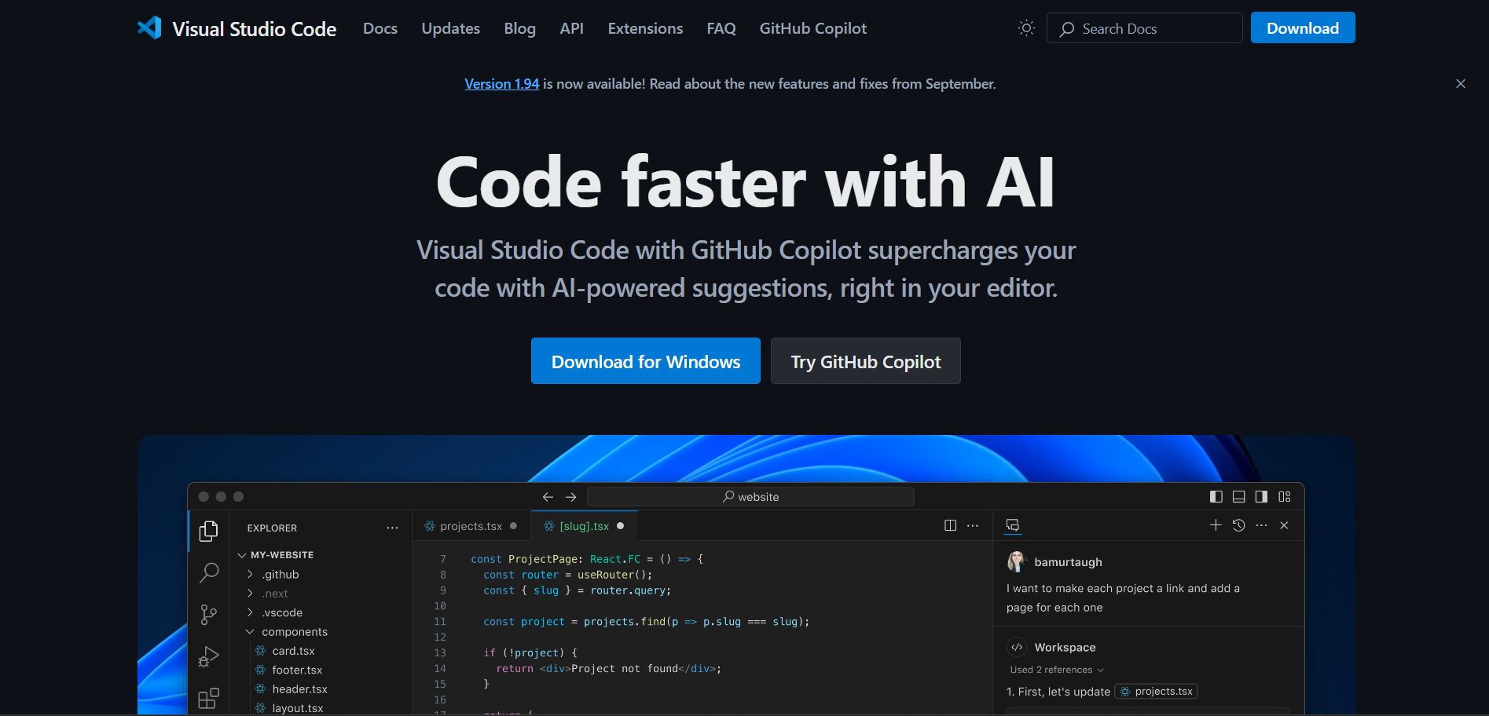Open the Docs nav item
The height and width of the screenshot is (716, 1489).
pyautogui.click(x=380, y=28)
